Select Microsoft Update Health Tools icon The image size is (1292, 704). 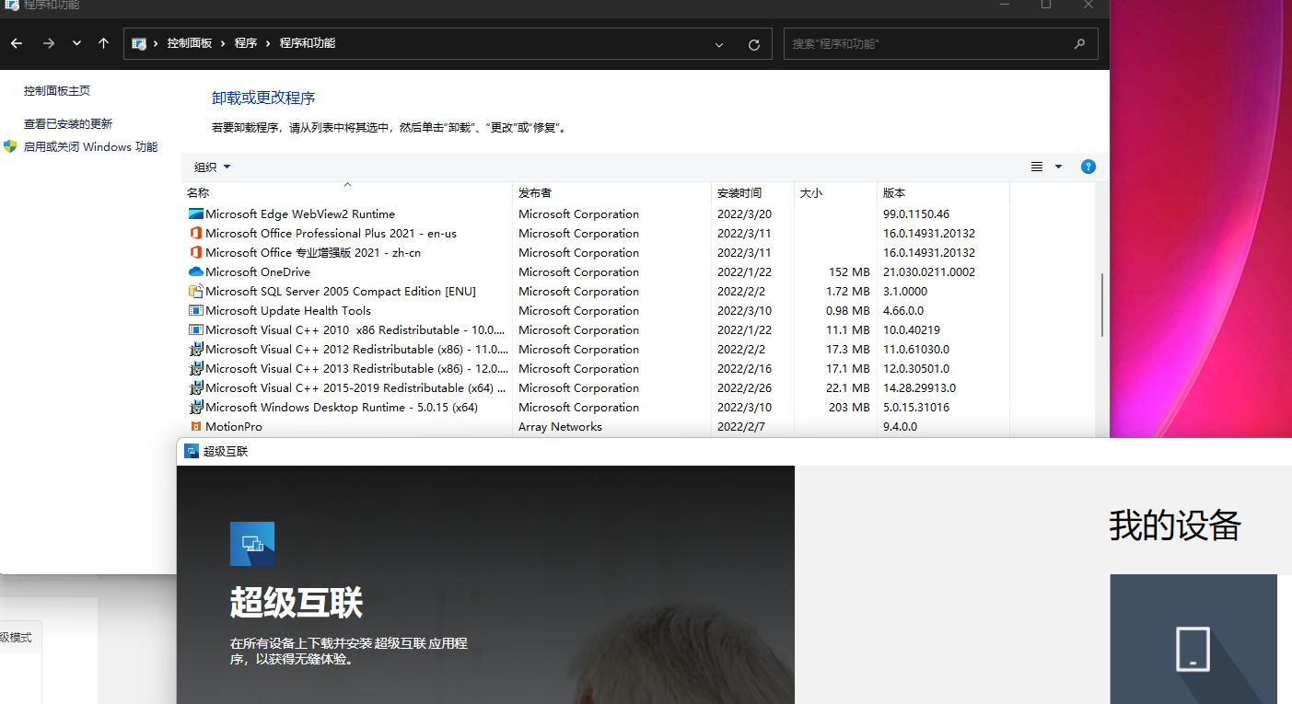point(195,310)
